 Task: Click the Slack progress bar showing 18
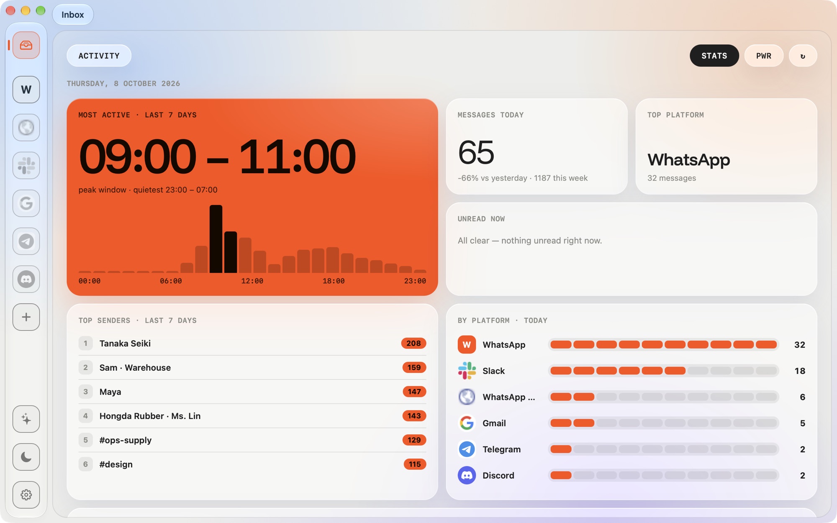663,371
